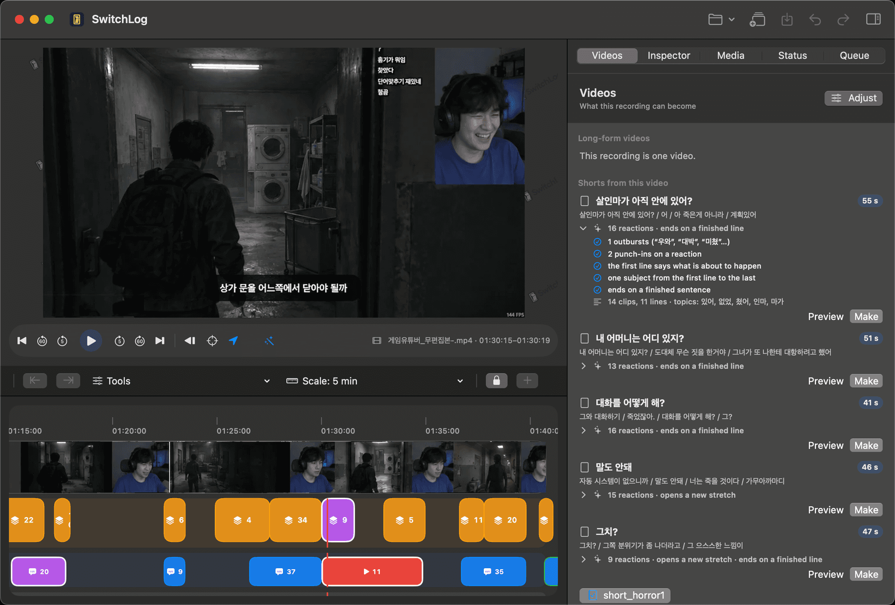The height and width of the screenshot is (605, 895).
Task: Jump to the start of the recording
Action: 22,341
